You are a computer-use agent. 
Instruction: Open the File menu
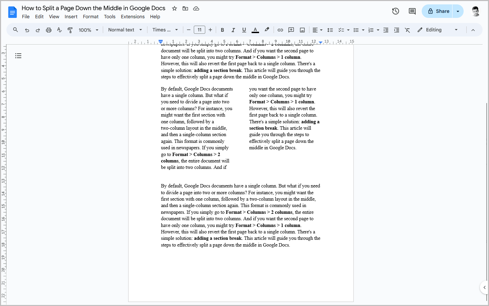[x=26, y=17]
